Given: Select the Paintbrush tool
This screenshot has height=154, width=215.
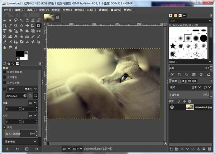Looking at the screenshot, I should [x=39, y=36].
